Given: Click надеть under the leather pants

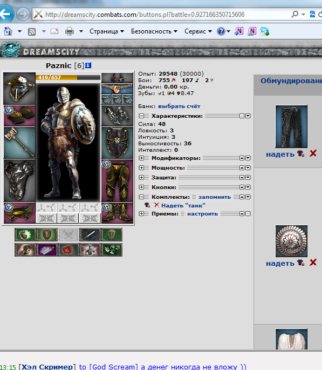Looking at the screenshot, I should pyautogui.click(x=280, y=154).
